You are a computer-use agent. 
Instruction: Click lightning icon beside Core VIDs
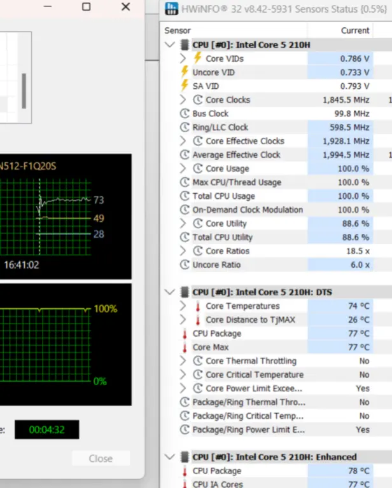[x=197, y=58]
